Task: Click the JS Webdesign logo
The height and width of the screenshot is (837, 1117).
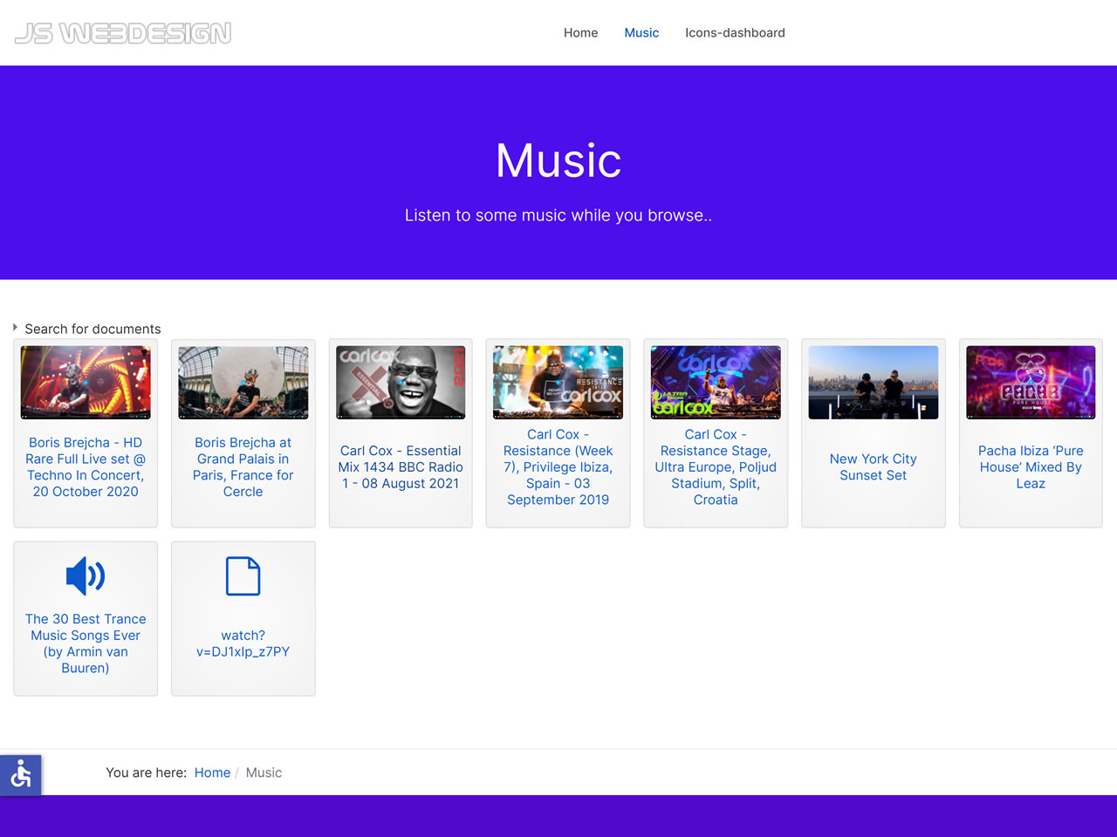Action: tap(123, 33)
